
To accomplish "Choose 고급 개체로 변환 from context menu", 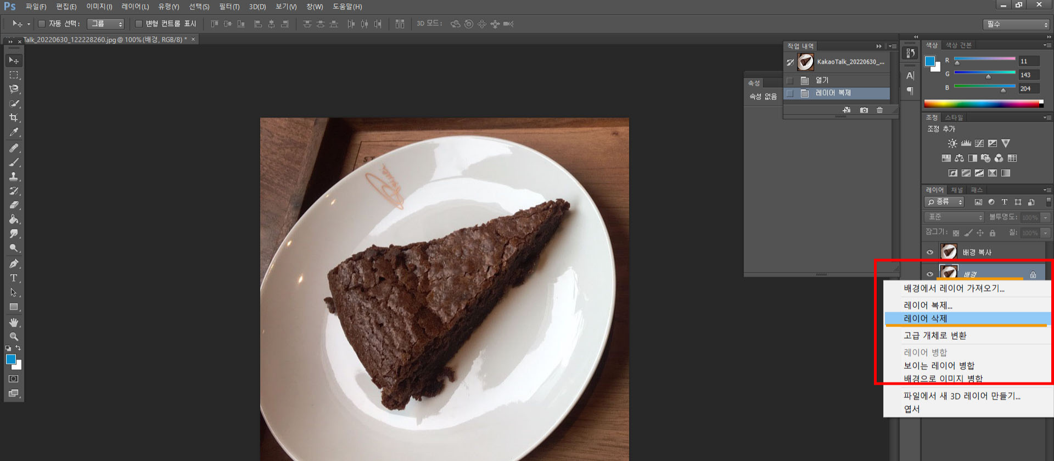I will coord(967,335).
